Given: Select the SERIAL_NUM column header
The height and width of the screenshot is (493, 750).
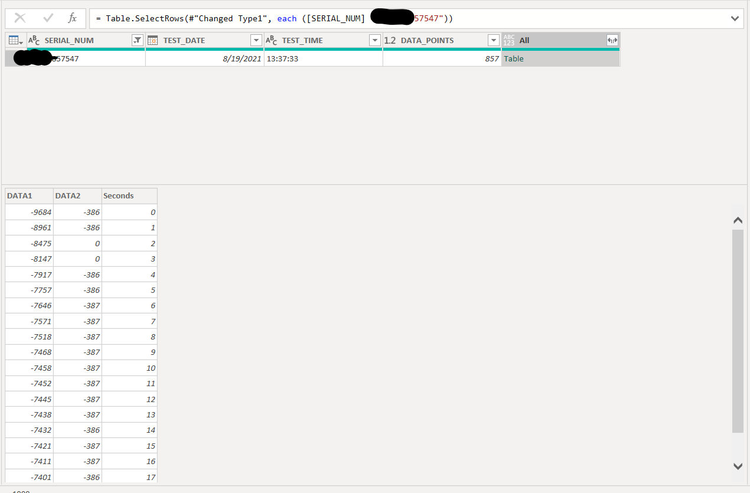Looking at the screenshot, I should [x=86, y=40].
